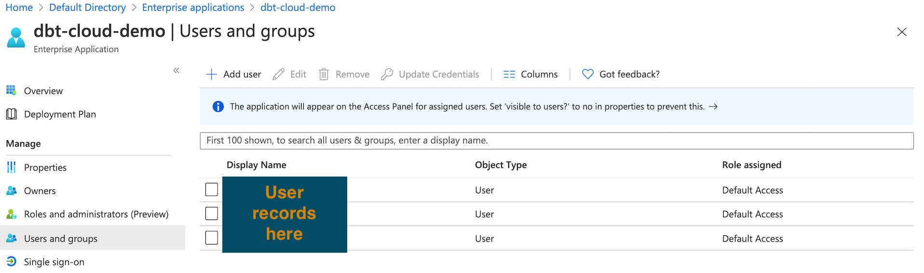Navigate to Enterprise applications breadcrumb
This screenshot has height=273, width=924.
[x=193, y=8]
